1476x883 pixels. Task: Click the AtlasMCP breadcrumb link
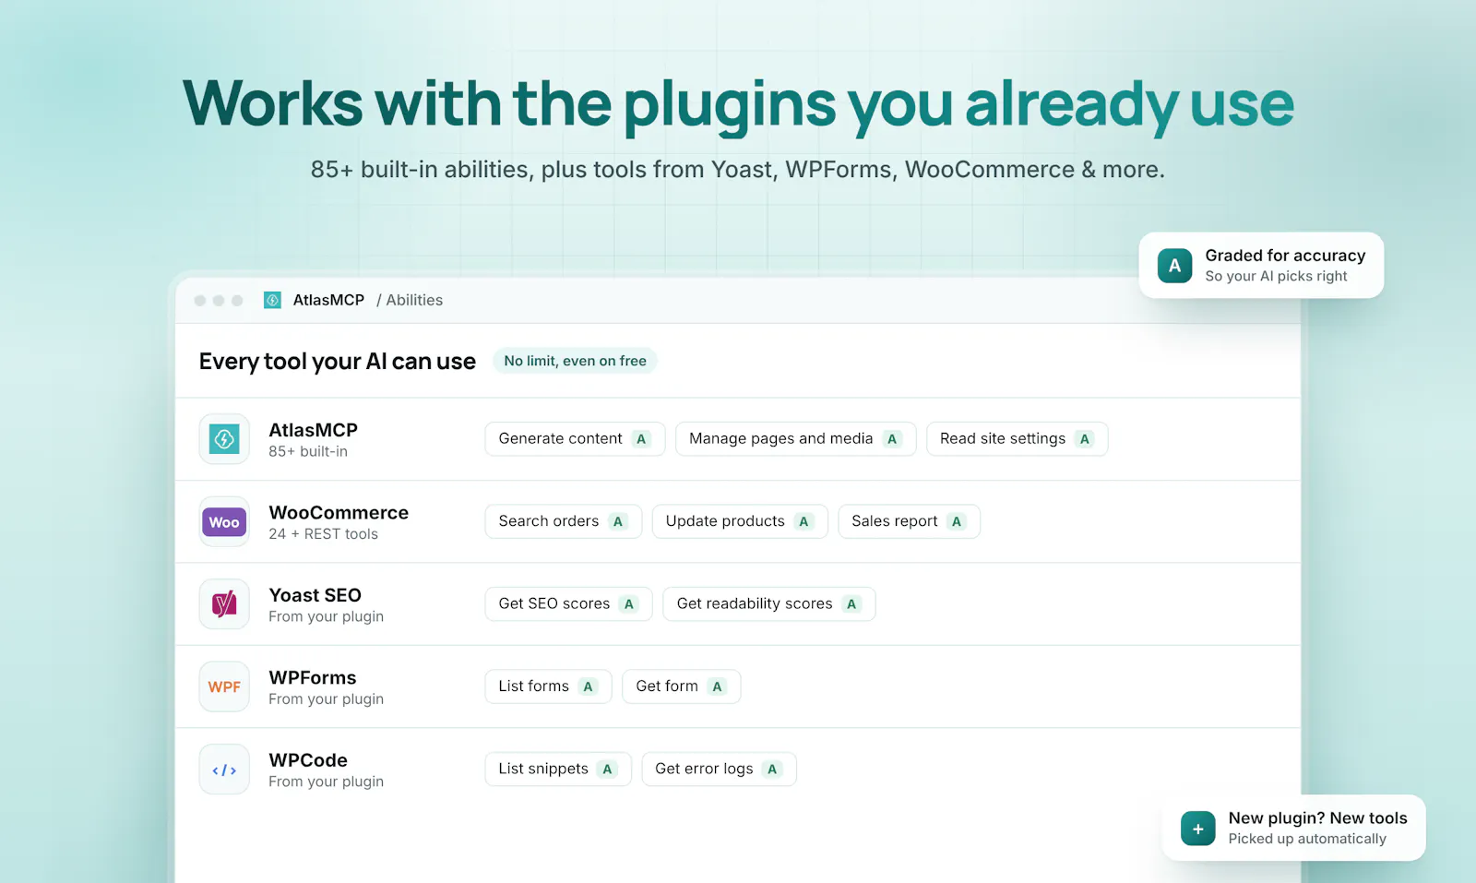pos(328,300)
